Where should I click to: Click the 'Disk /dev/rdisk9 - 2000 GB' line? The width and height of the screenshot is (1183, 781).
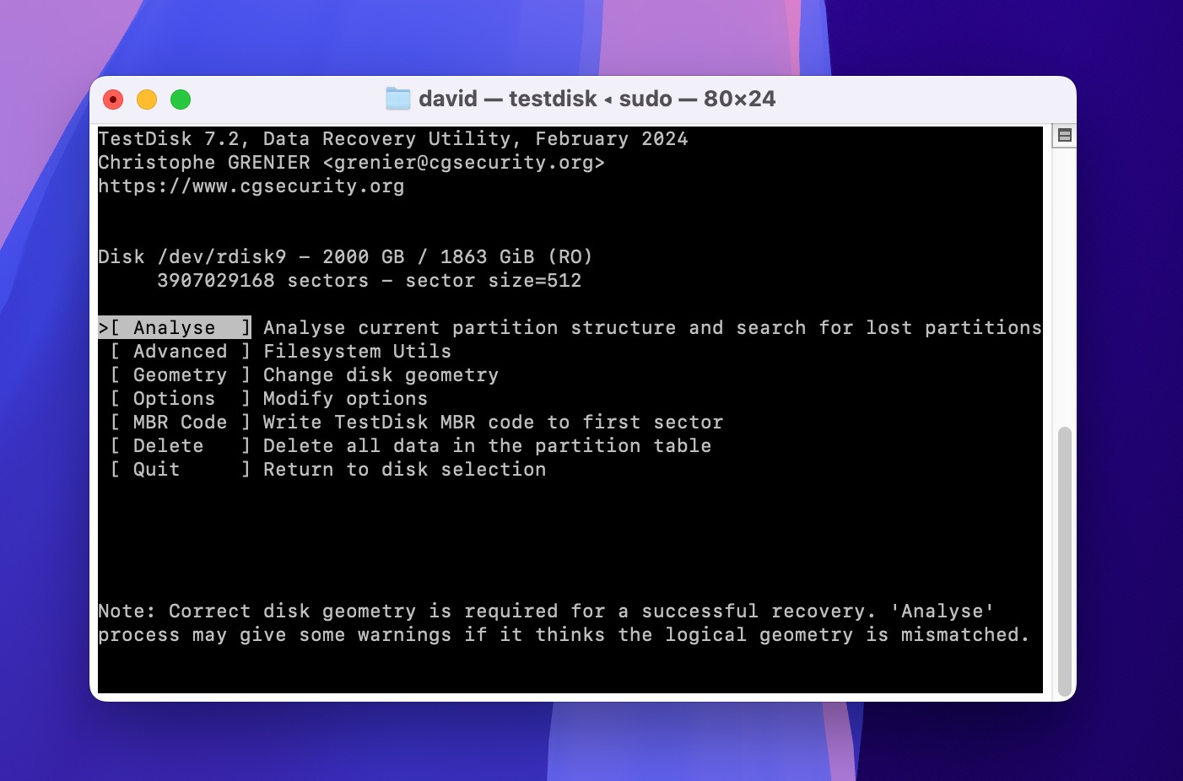coord(345,256)
